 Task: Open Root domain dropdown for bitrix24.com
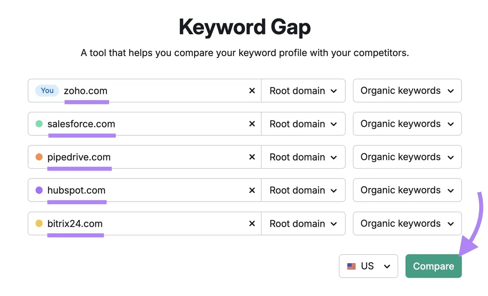(303, 224)
